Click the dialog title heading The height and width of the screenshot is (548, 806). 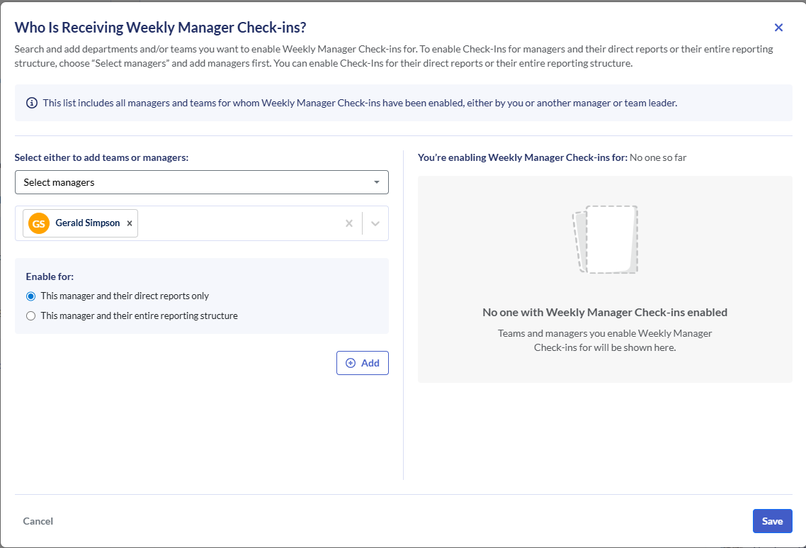pos(160,28)
